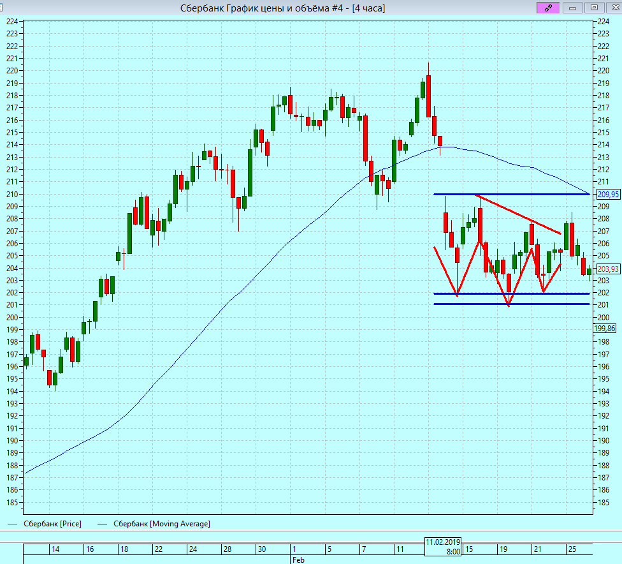Viewport: 622px width, 564px height.
Task: Click the 190 label on the right price scale
Action: point(604,440)
